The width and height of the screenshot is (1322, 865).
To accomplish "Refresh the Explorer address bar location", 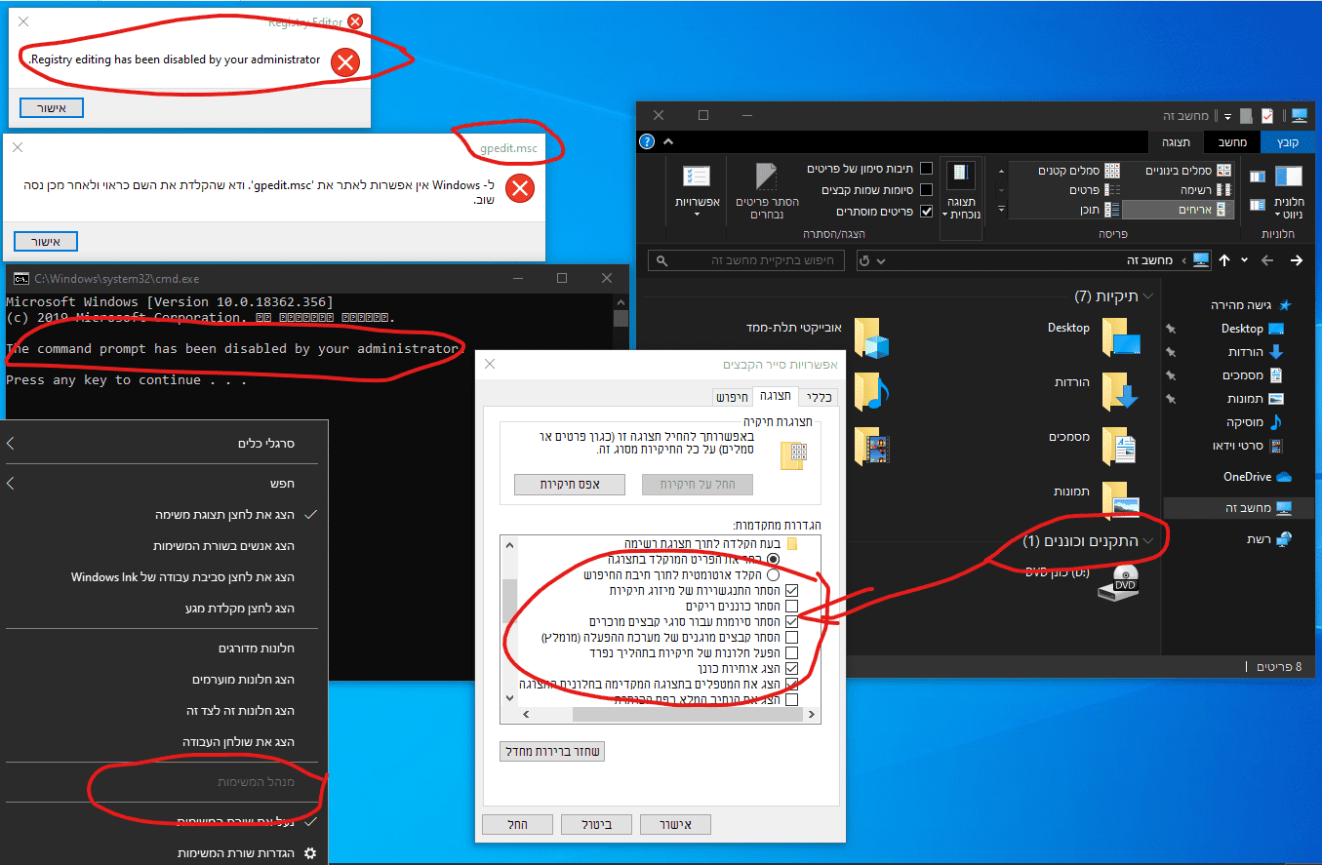I will click(x=864, y=261).
